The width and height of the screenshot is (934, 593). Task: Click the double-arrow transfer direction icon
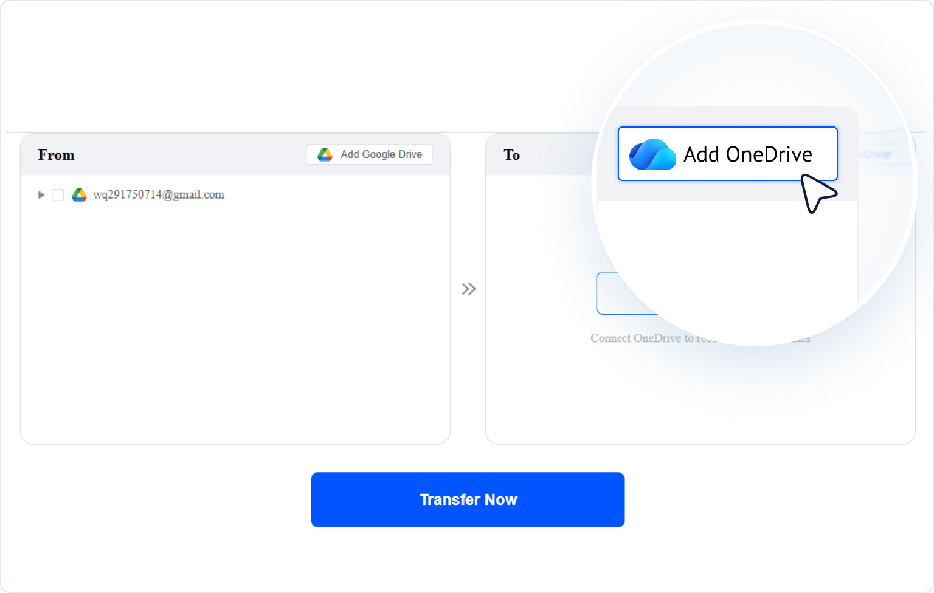[468, 289]
